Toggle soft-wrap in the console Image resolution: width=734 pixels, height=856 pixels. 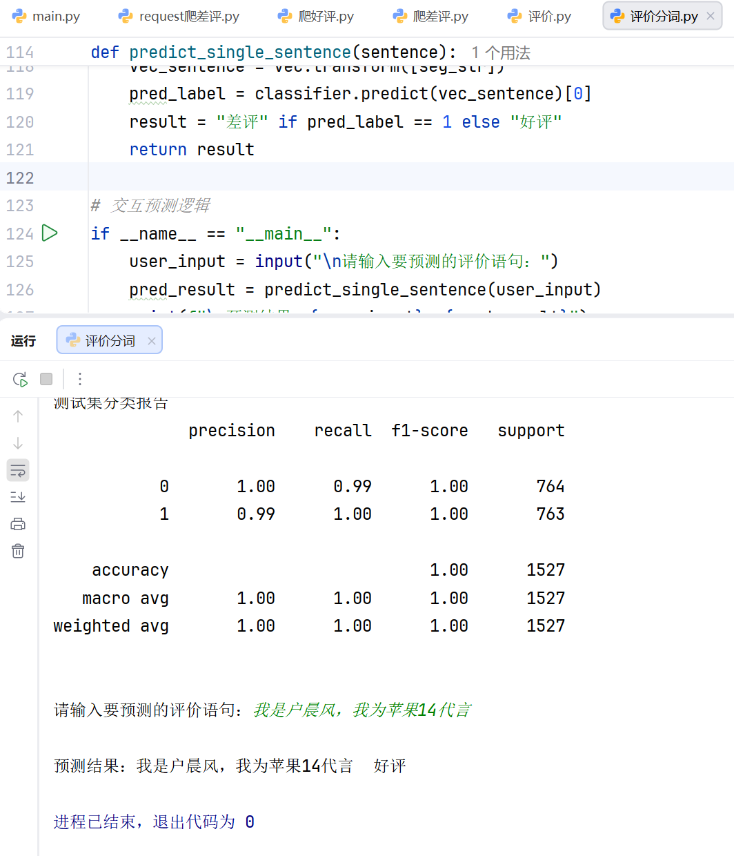[18, 470]
